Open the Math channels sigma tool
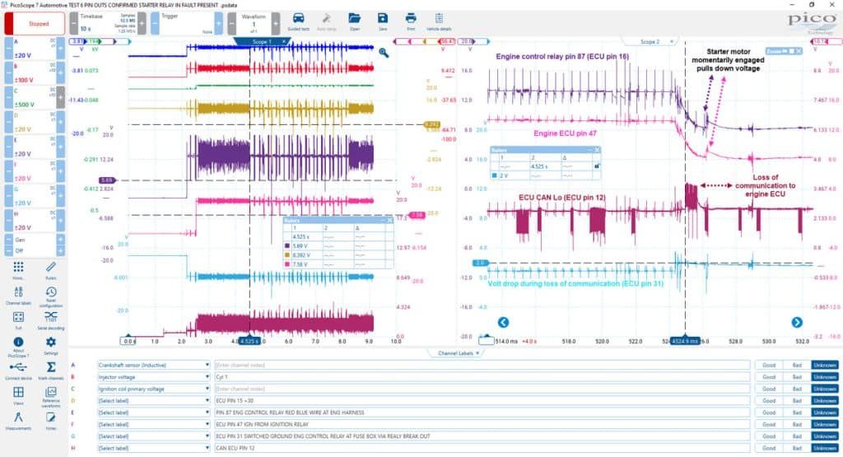 point(50,370)
